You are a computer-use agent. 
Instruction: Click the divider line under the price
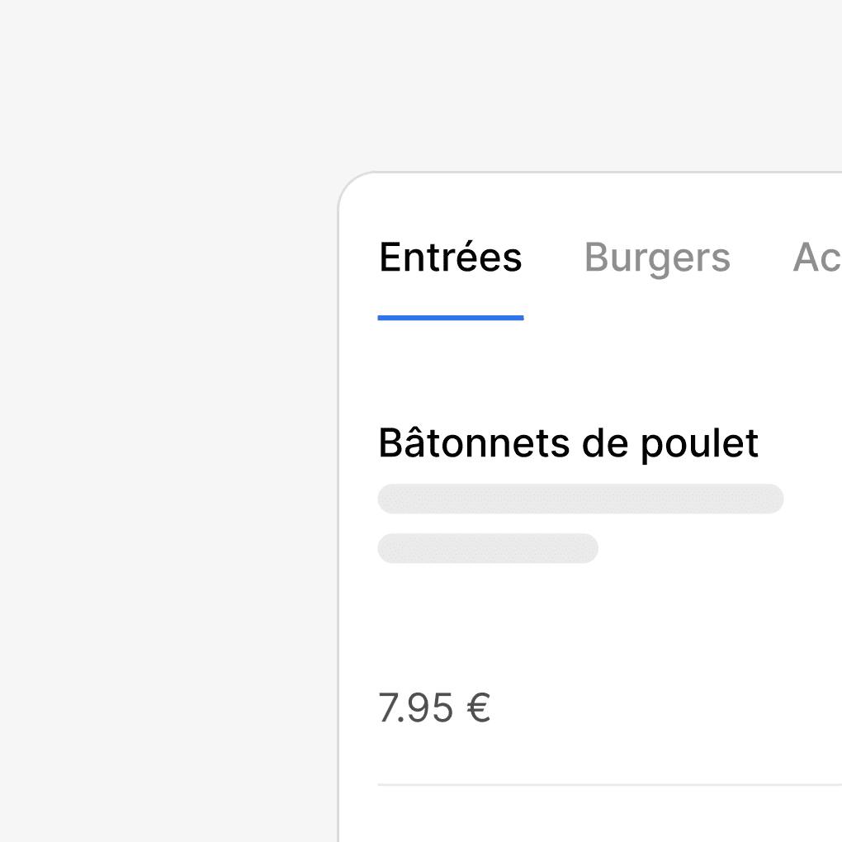pyautogui.click(x=609, y=785)
